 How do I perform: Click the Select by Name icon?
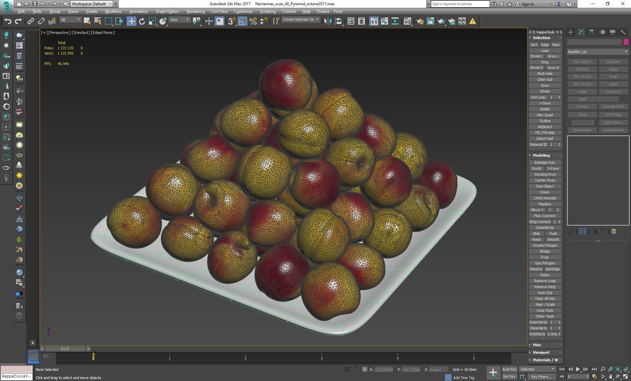click(x=98, y=21)
